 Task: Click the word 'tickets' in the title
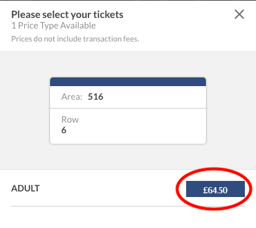coord(108,15)
